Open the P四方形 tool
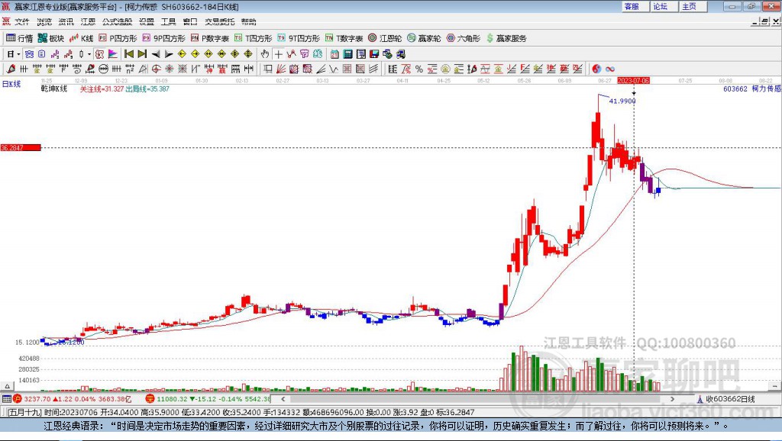The width and height of the screenshot is (782, 441). pos(118,38)
